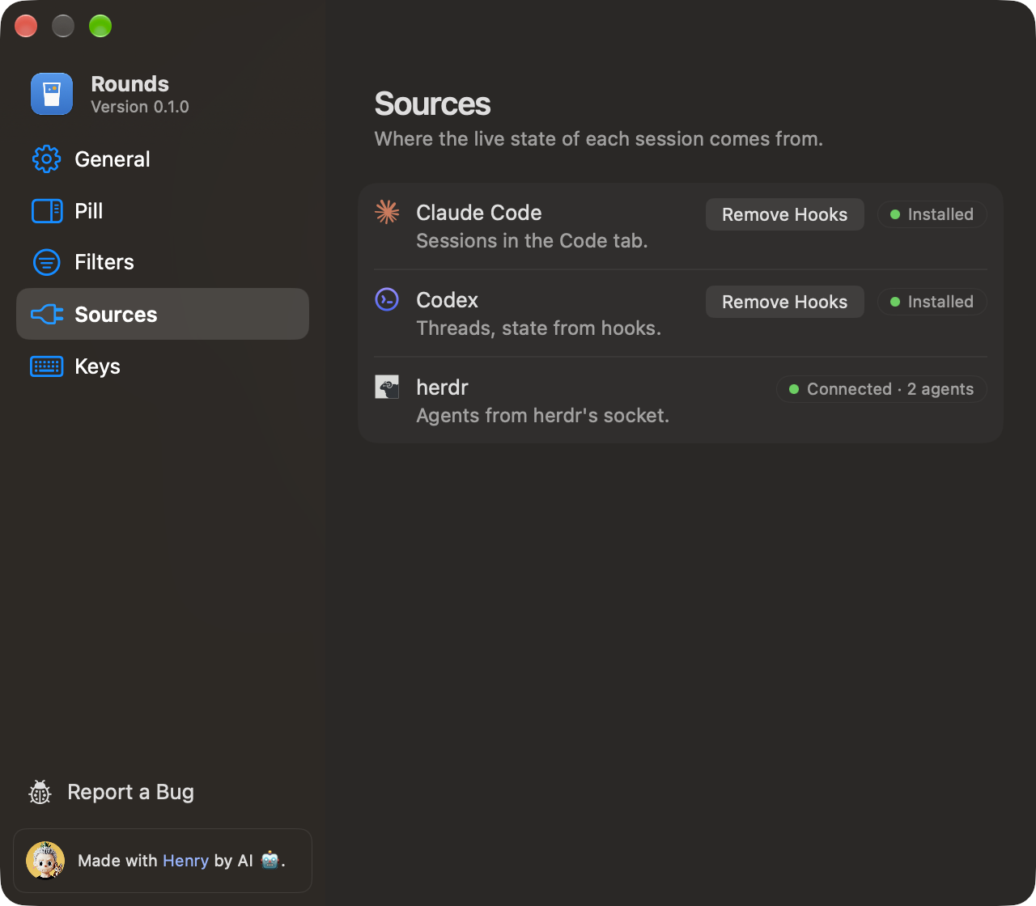
Task: Click the Keys keyboard icon
Action: 47,366
